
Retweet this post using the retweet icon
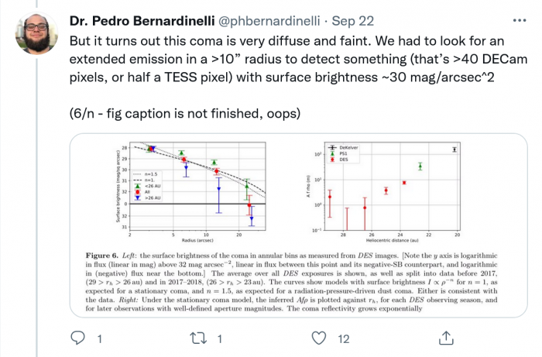pyautogui.click(x=200, y=338)
